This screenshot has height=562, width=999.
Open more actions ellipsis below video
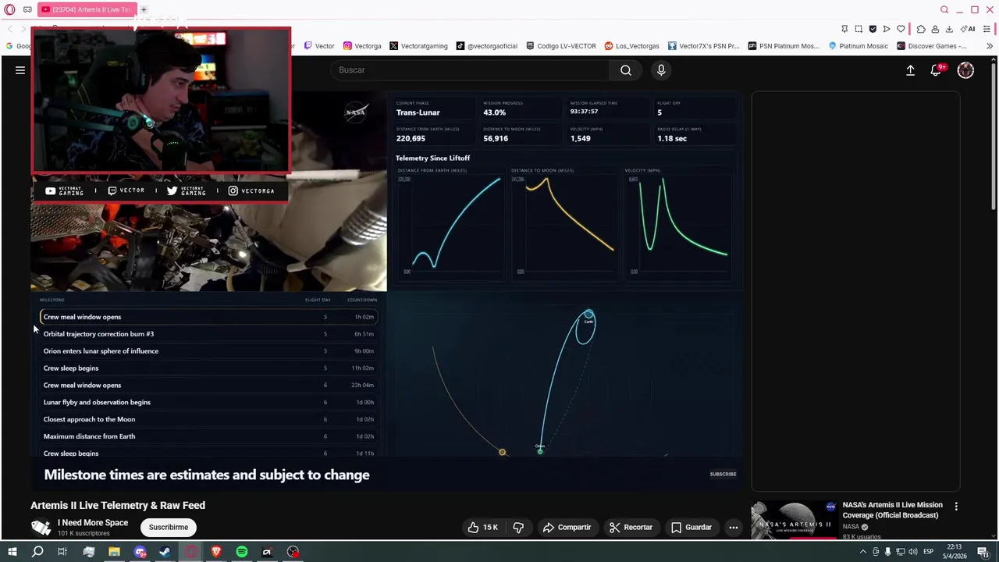click(x=733, y=528)
